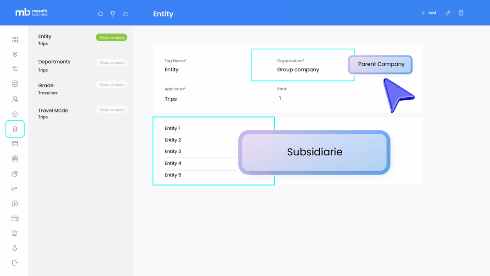Image resolution: width=490 pixels, height=276 pixels.
Task: Open the filter funnel icon
Action: coord(113,14)
